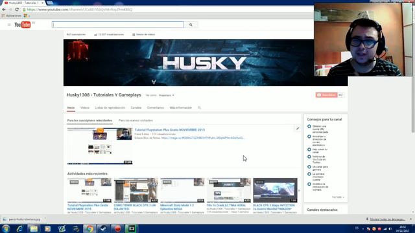The height and width of the screenshot is (233, 415).
Task: Select Para los nuevos visitantes tab
Action: click(x=136, y=120)
